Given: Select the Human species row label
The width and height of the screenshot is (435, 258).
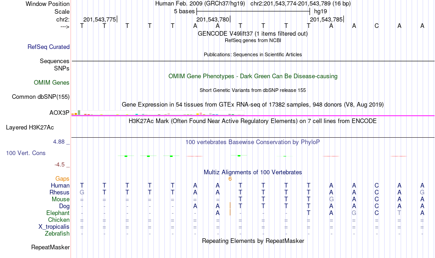Looking at the screenshot, I should click(x=60, y=185).
